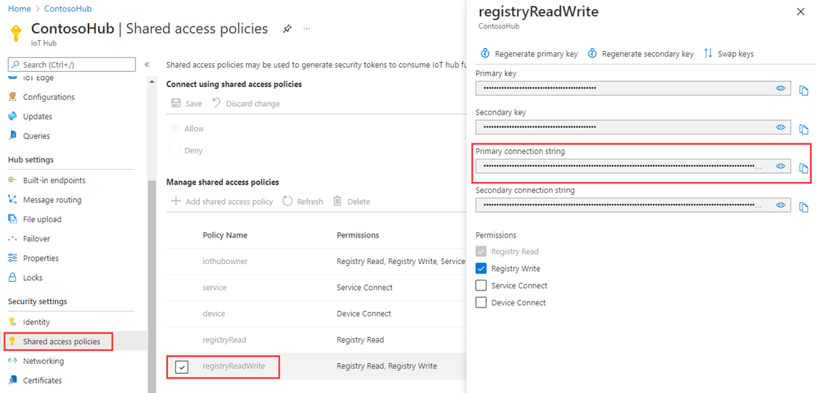Viewport: 816px width, 393px height.
Task: Uncheck the Registry Write permission
Action: pyautogui.click(x=481, y=268)
